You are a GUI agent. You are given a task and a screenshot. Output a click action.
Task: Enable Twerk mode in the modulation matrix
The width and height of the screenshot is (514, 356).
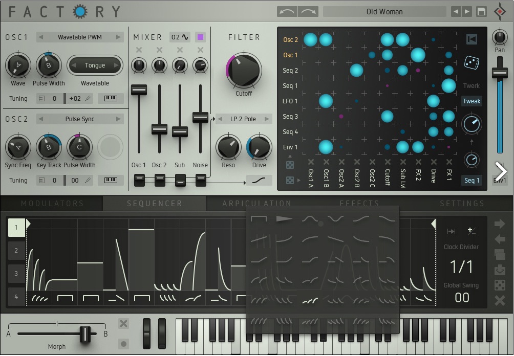click(x=472, y=85)
